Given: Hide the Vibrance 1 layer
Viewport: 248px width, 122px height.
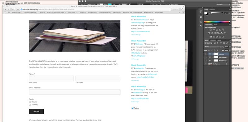Looking at the screenshot, I should 206,54.
